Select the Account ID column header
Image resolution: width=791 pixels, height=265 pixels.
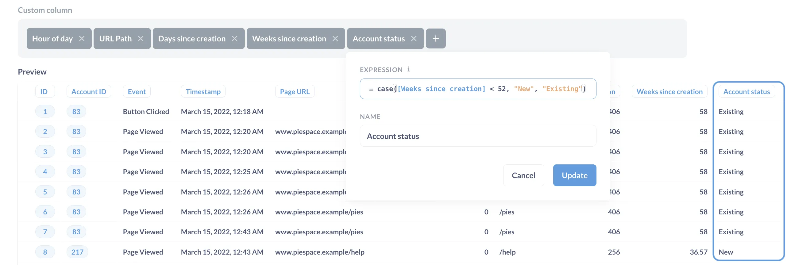pyautogui.click(x=89, y=91)
